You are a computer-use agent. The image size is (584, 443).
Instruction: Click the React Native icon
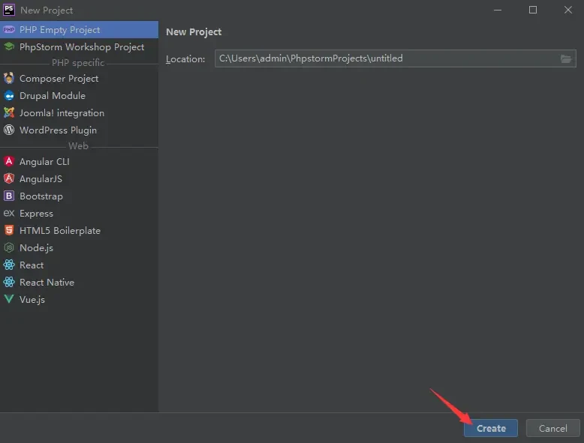pos(9,282)
